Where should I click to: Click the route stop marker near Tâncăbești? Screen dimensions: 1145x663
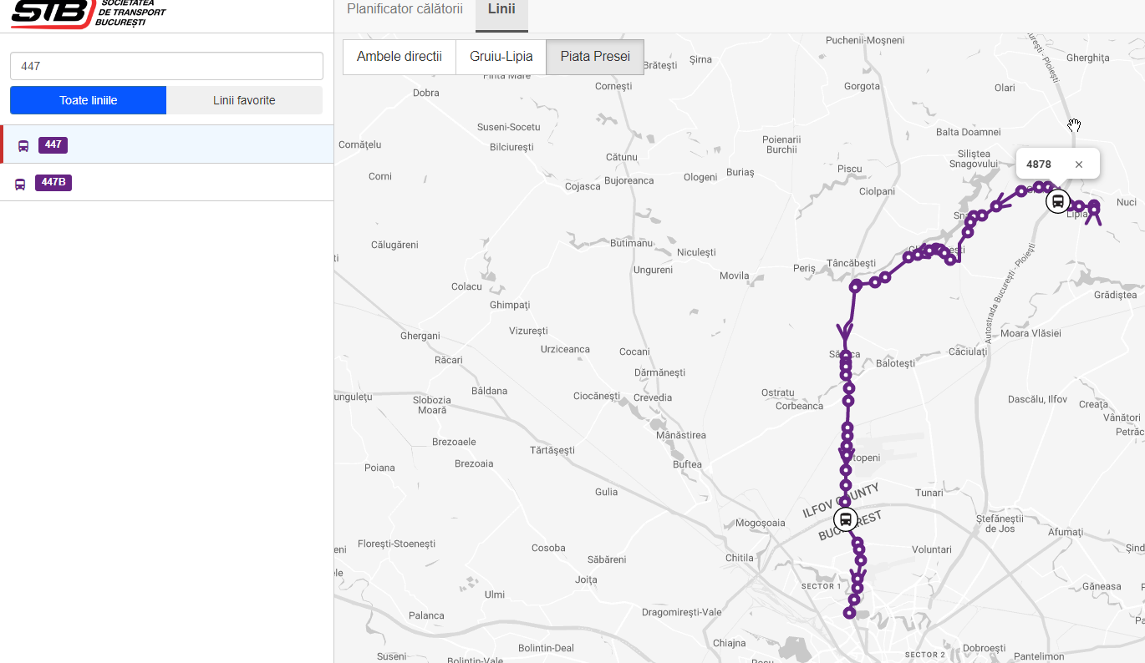pos(856,286)
